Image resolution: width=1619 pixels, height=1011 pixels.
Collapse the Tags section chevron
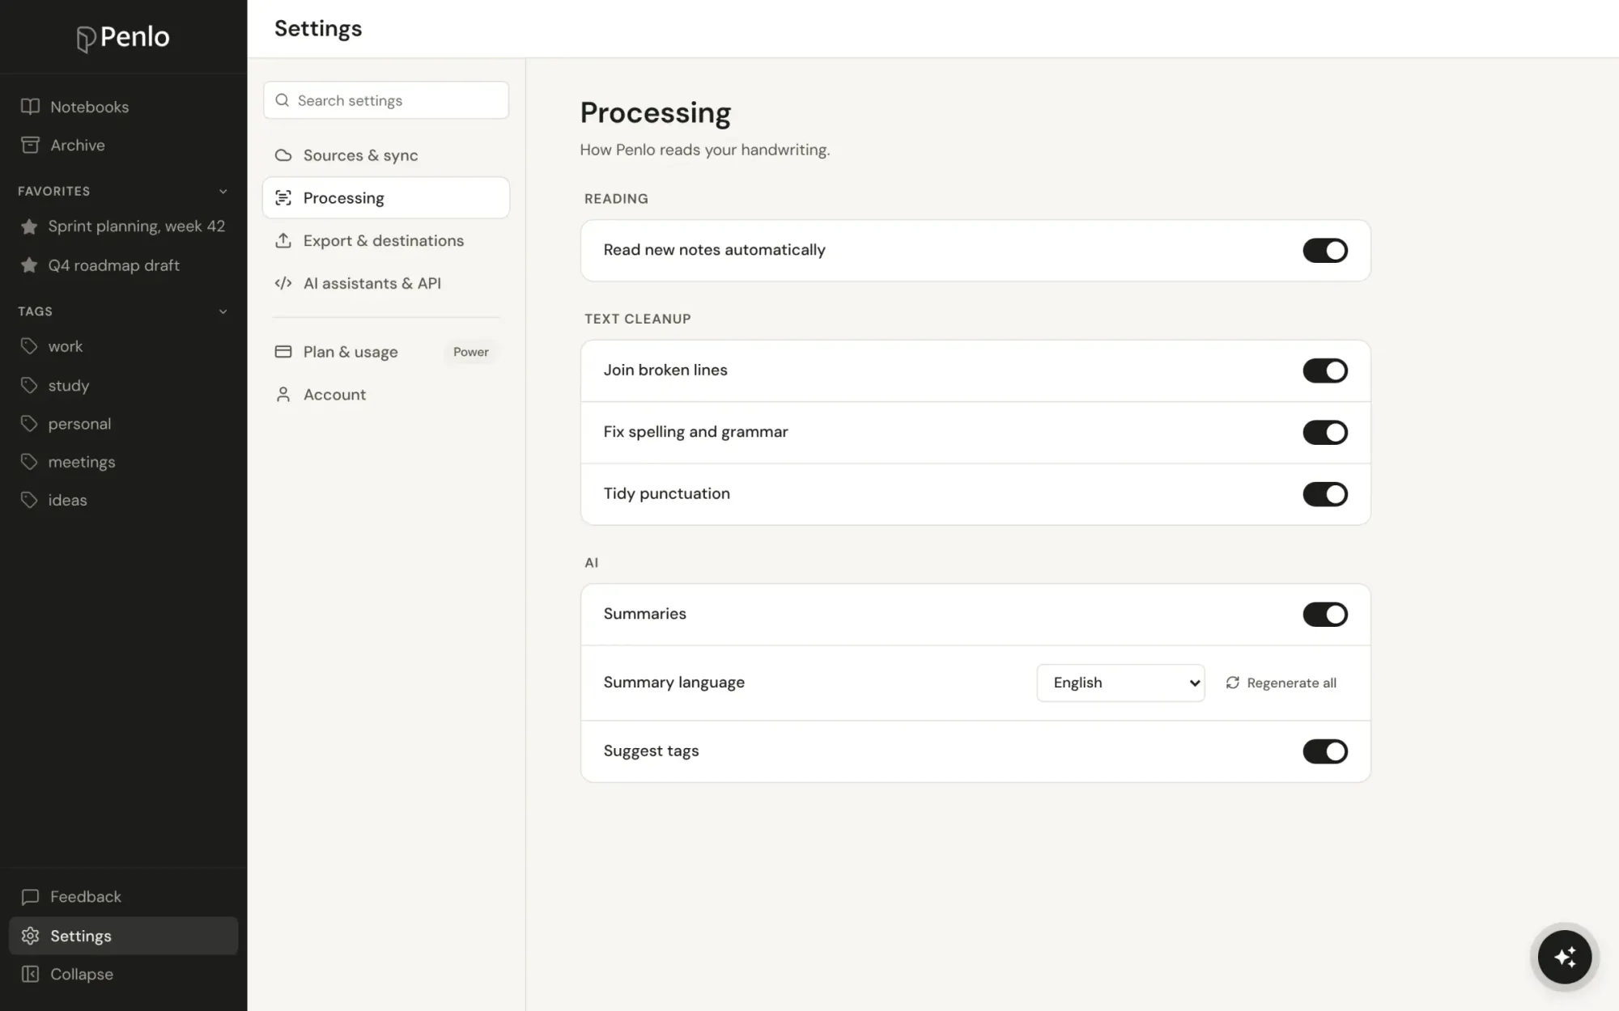coord(223,311)
